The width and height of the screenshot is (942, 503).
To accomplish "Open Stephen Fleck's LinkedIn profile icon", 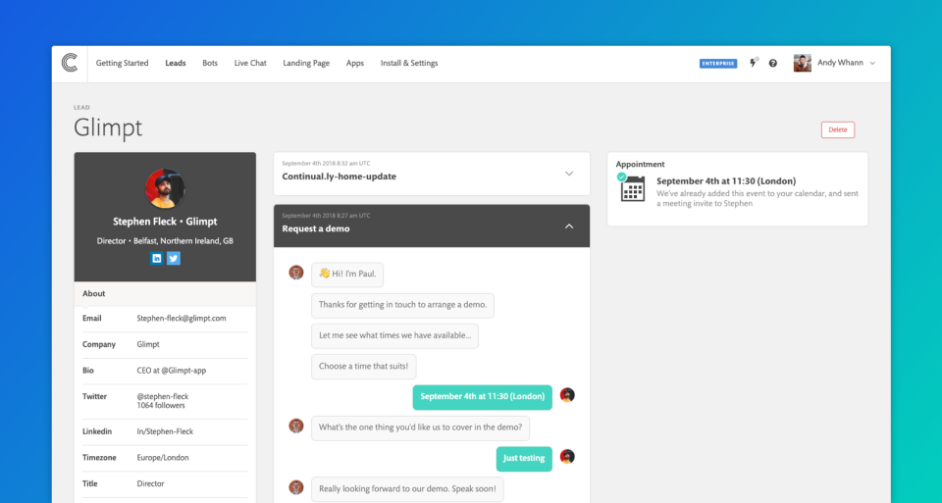I will coord(157,258).
